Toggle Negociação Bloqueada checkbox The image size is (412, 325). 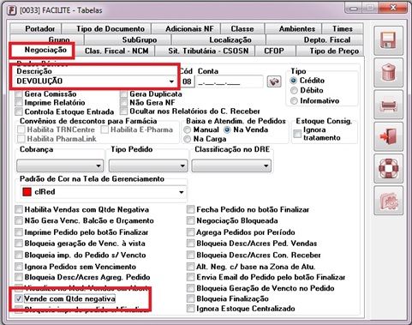[x=190, y=220]
